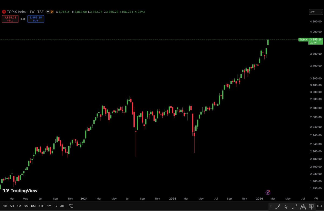This screenshot has width=324, height=211.
Task: Open the bottom toolbar drag handle menu
Action: coord(271,206)
